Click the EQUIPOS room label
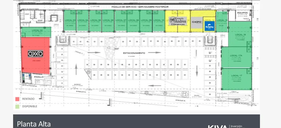Screen dimensions: 281x128 243,13
